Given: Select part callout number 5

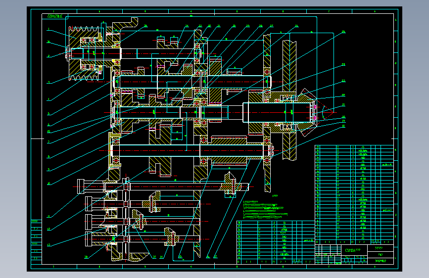Looking at the screenshot, I should 48,114.
